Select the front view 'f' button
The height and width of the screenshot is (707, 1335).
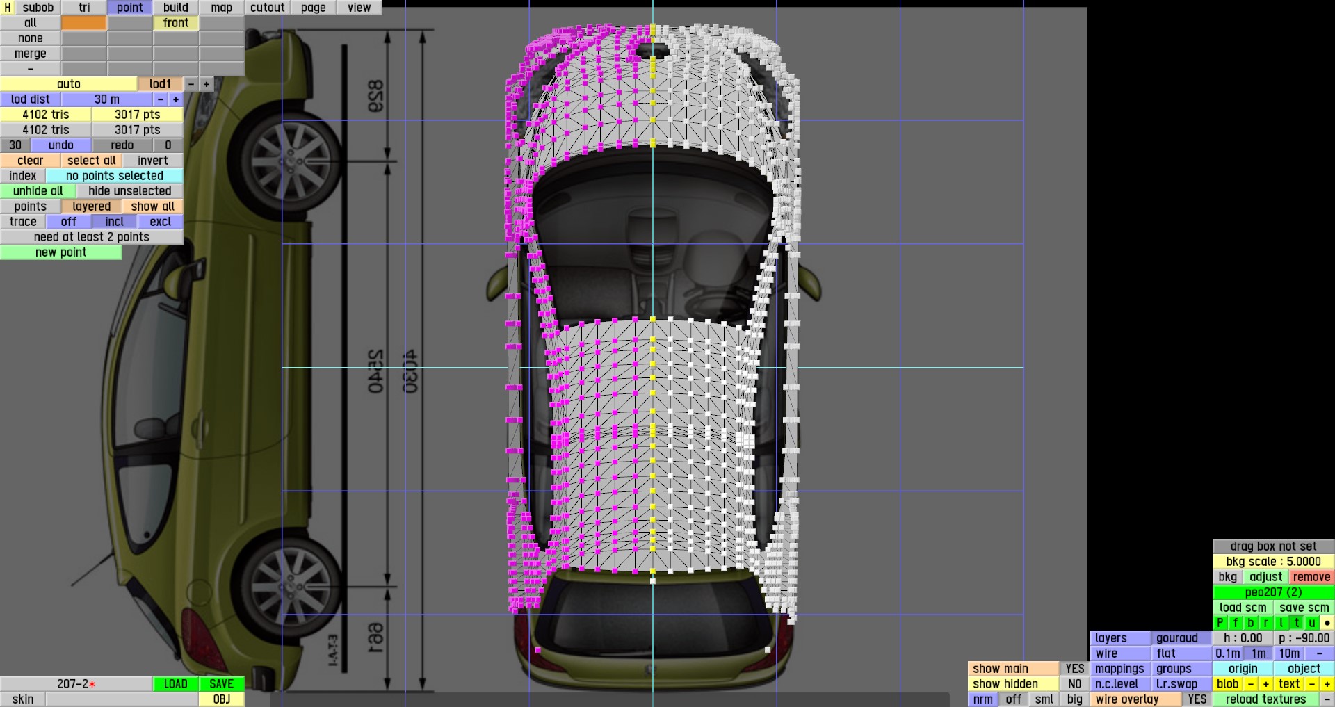1236,623
